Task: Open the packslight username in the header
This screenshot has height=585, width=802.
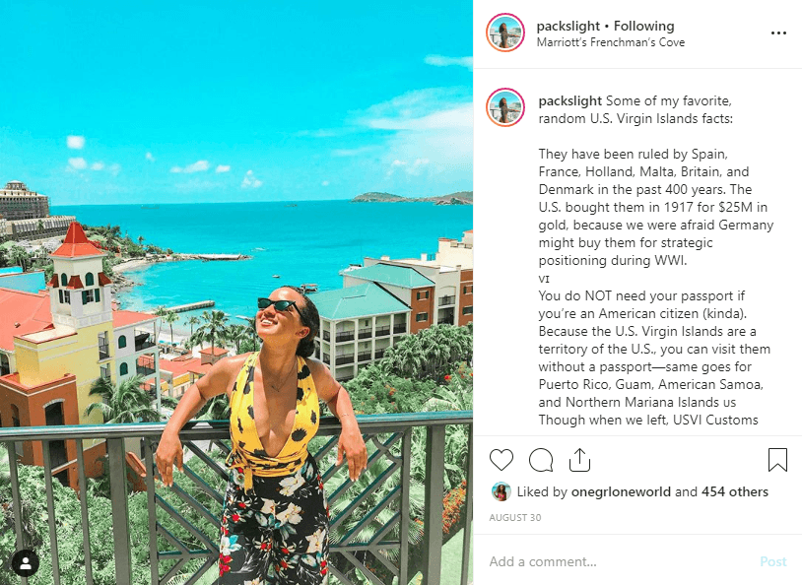Action: coord(568,26)
